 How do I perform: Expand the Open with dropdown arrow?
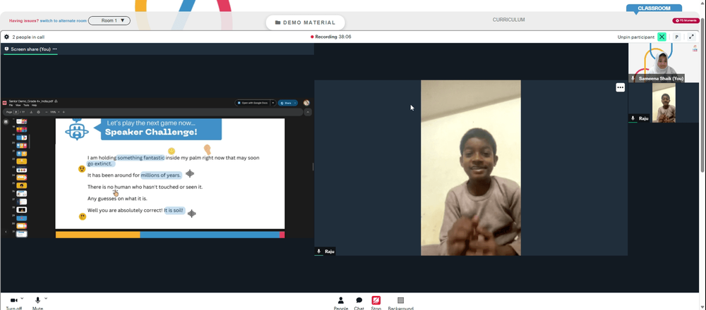click(273, 103)
